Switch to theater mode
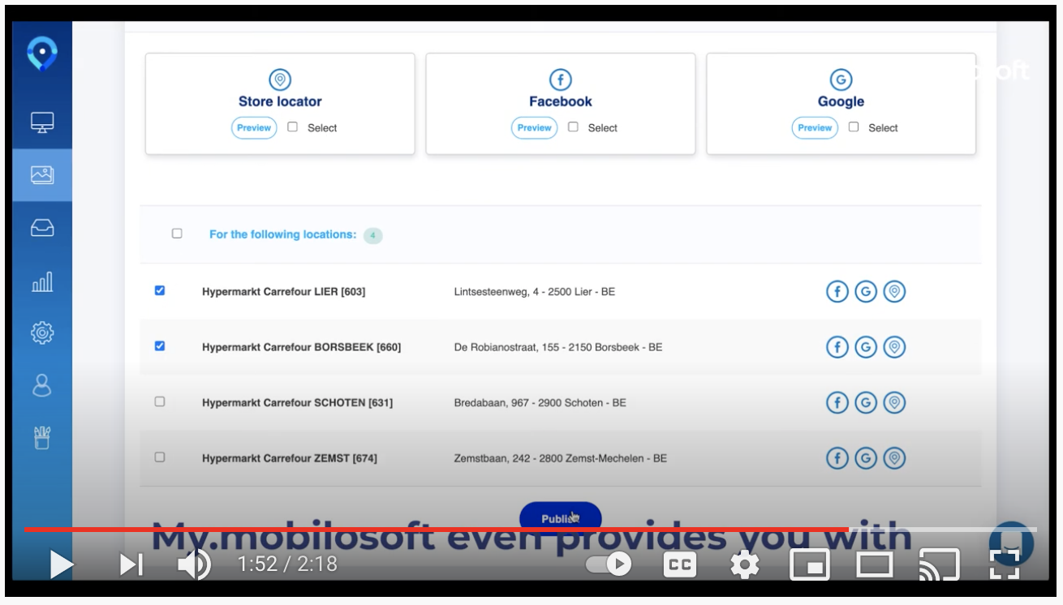 click(875, 564)
